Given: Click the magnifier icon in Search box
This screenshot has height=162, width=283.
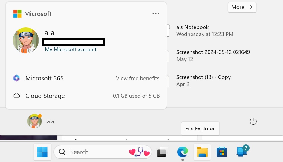Looking at the screenshot, I should 62,152.
